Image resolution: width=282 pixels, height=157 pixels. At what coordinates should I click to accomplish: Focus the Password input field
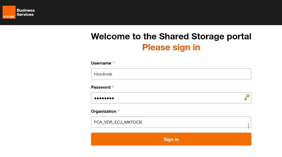(x=171, y=98)
